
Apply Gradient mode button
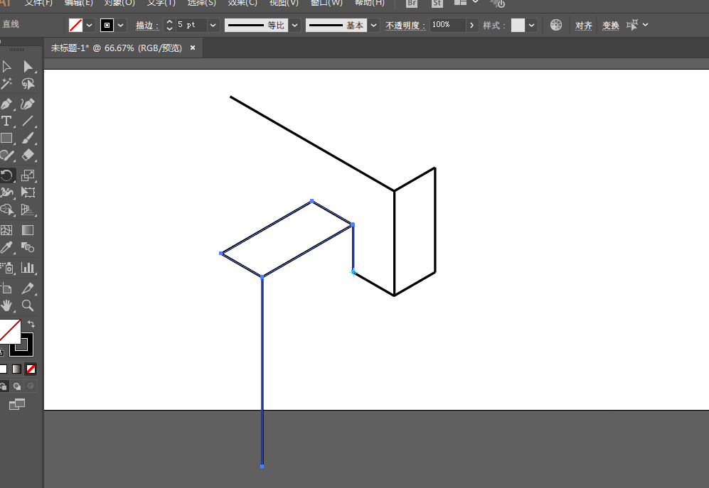[17, 369]
